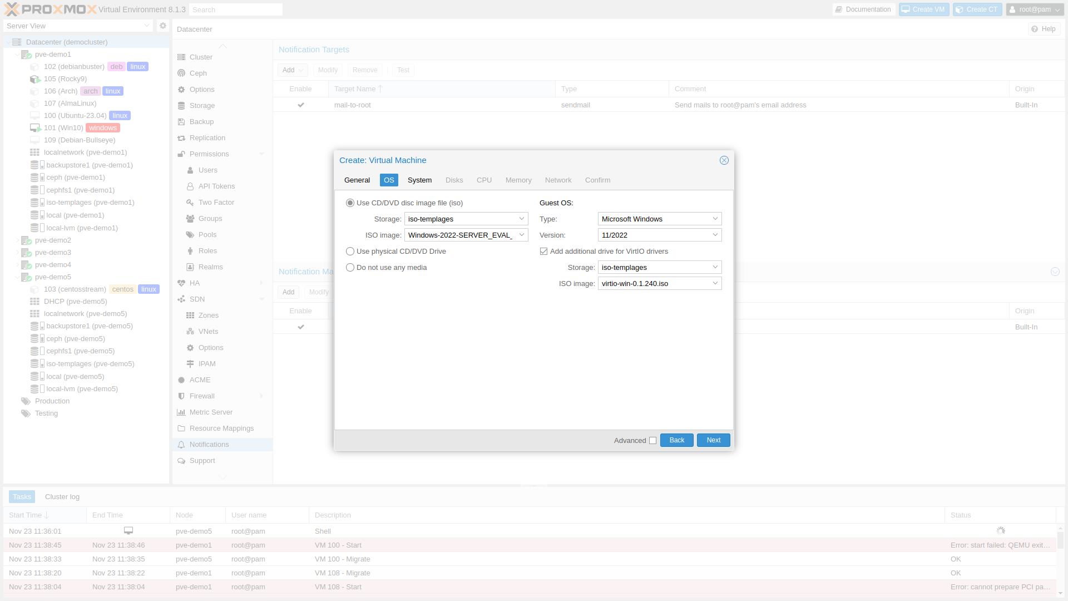Expand the pve-demo2 node tree
Screen dimensions: 1068x601
17,240
